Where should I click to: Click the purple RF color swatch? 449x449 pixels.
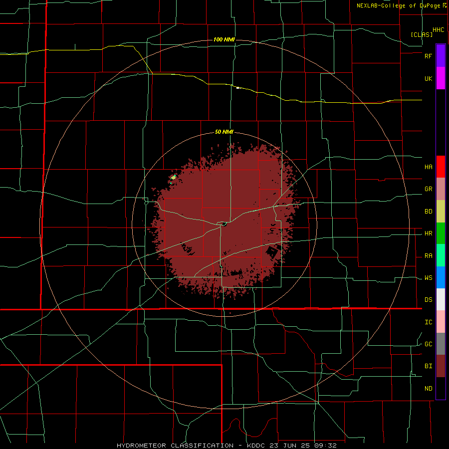(441, 56)
